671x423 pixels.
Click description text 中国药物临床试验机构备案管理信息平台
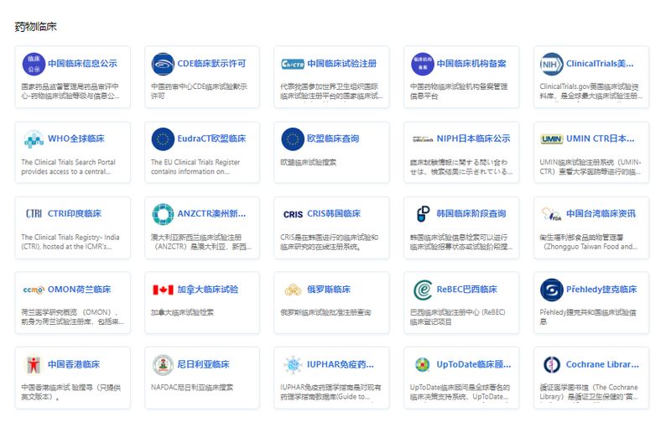point(459,91)
